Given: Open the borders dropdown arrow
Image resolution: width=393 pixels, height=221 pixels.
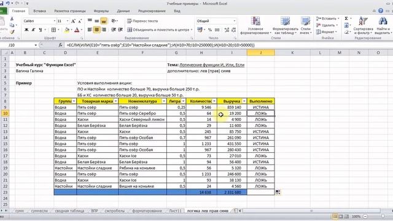Looking at the screenshot, I should point(58,30).
